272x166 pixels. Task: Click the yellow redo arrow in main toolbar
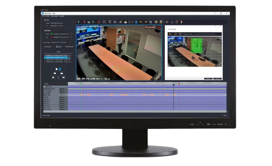click(146, 22)
